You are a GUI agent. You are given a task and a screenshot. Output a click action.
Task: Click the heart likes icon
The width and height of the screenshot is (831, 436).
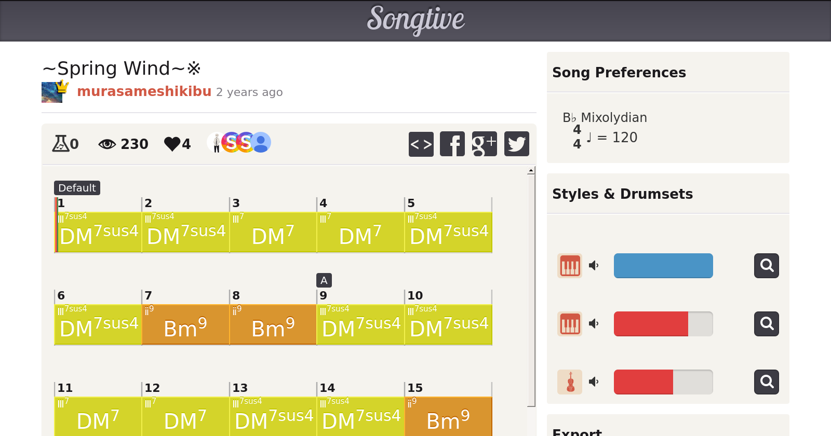pos(172,144)
